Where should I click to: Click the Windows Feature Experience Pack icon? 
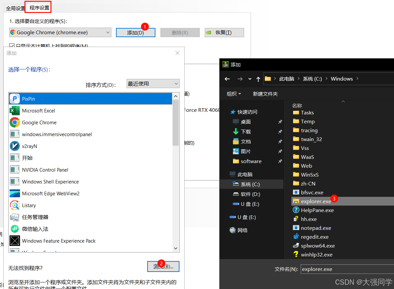(14, 241)
